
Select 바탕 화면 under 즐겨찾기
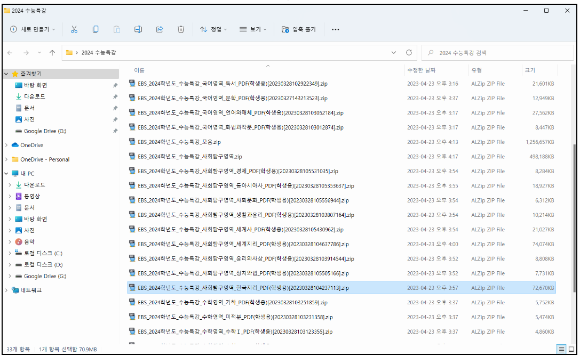point(36,85)
